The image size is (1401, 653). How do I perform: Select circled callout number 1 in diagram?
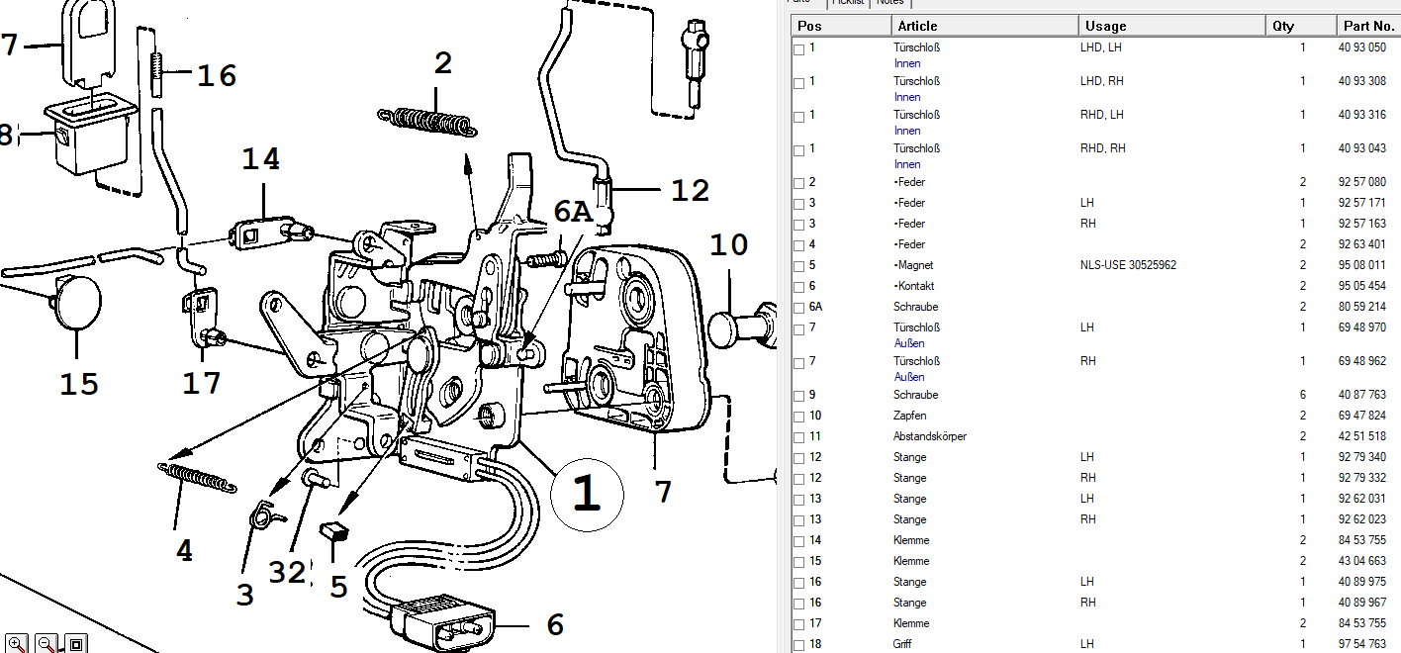point(587,494)
